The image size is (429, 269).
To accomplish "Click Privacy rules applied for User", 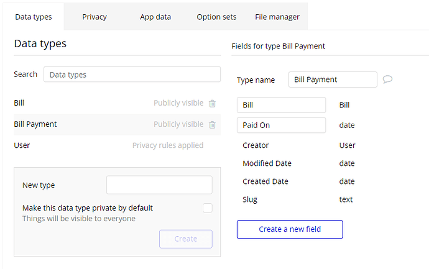I will click(x=168, y=145).
